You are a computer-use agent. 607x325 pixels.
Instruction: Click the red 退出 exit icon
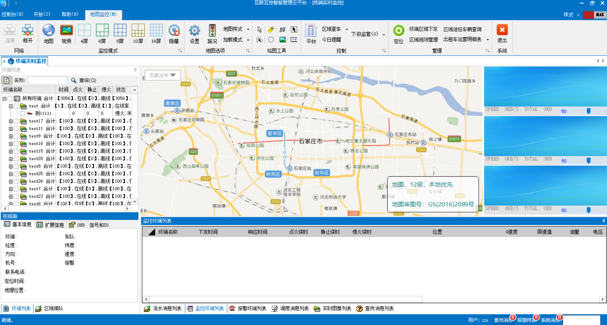[x=502, y=34]
